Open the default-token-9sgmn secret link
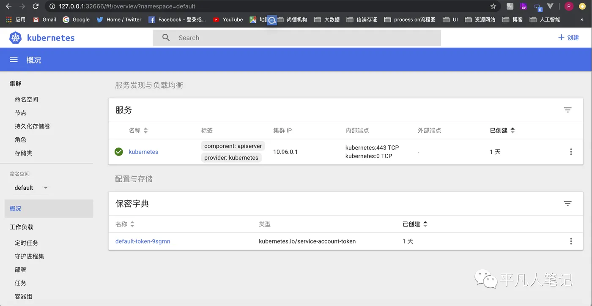The height and width of the screenshot is (306, 592). [143, 241]
